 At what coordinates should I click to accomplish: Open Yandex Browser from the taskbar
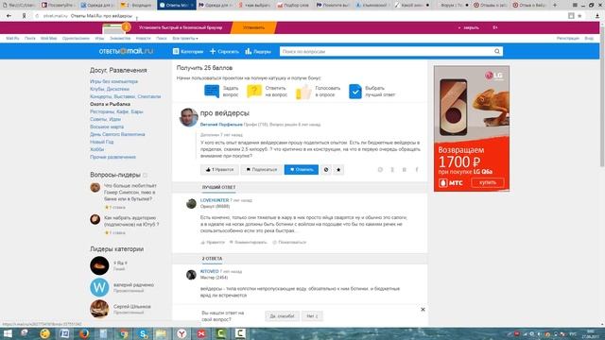tap(181, 333)
